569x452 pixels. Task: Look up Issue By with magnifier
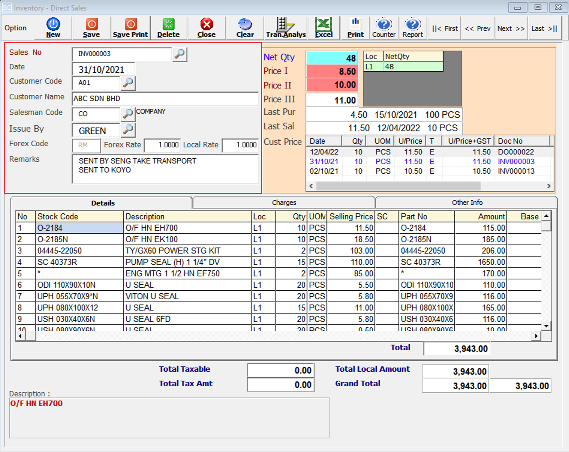tap(128, 130)
